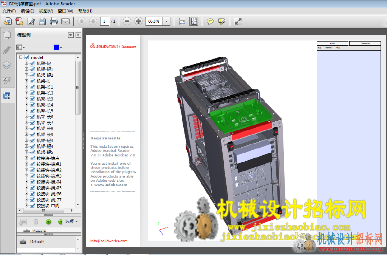The image size is (387, 255).
Task: Save the document with the floppy icon
Action: (x=42, y=22)
